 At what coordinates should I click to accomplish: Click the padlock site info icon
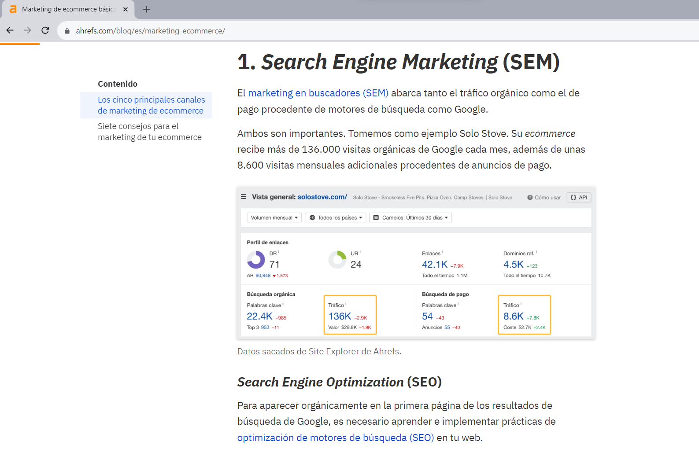67,31
